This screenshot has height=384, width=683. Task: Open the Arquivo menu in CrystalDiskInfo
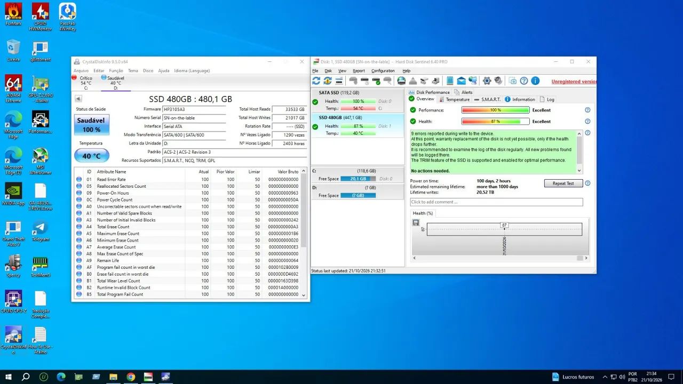pos(81,70)
